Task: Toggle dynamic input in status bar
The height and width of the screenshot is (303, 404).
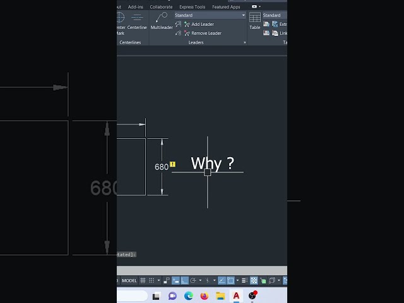Action: (175, 280)
